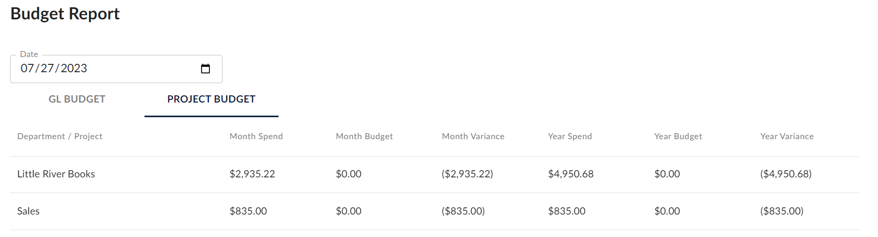Image resolution: width=878 pixels, height=237 pixels.
Task: Click the Month Budget column header
Action: (x=364, y=137)
